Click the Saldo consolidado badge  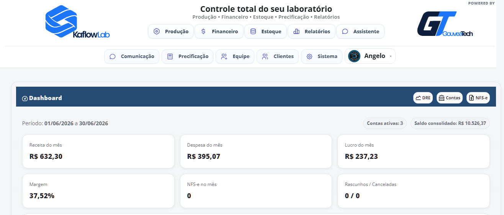(x=450, y=123)
